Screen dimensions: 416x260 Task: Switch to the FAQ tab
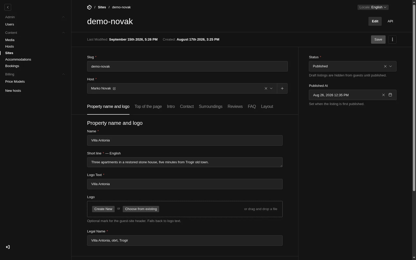(252, 107)
